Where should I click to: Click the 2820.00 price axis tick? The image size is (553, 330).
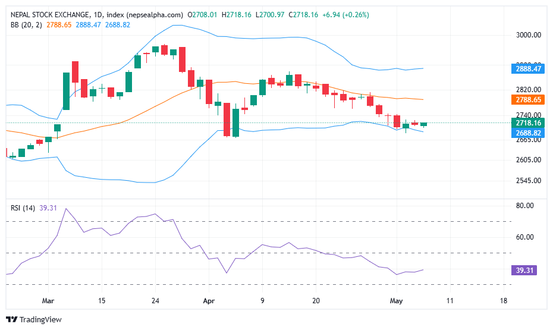click(528, 90)
